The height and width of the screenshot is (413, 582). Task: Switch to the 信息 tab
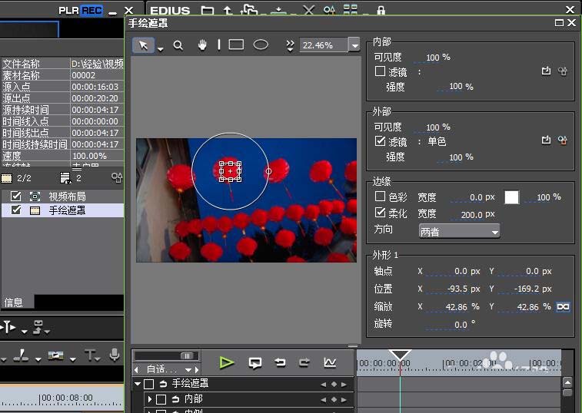[14, 302]
